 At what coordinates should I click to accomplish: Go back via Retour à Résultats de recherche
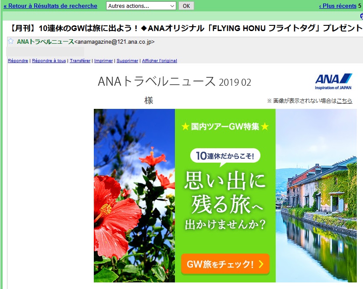point(50,6)
